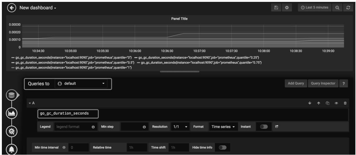Open the Format Time series dropdown
Viewport: 356px width, 155px height.
click(223, 127)
